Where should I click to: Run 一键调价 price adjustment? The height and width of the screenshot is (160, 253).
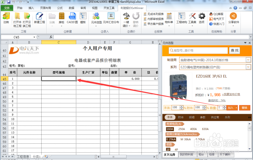(x=126, y=20)
